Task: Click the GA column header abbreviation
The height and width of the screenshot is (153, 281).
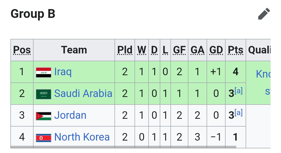Action: pos(197,50)
